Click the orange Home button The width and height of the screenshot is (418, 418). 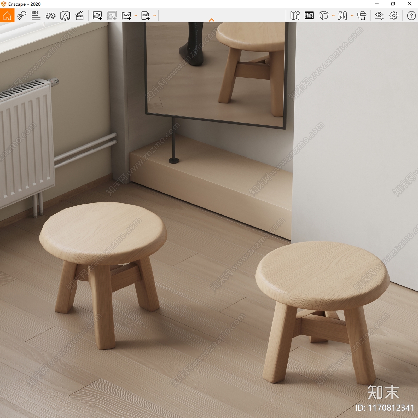(x=7, y=15)
